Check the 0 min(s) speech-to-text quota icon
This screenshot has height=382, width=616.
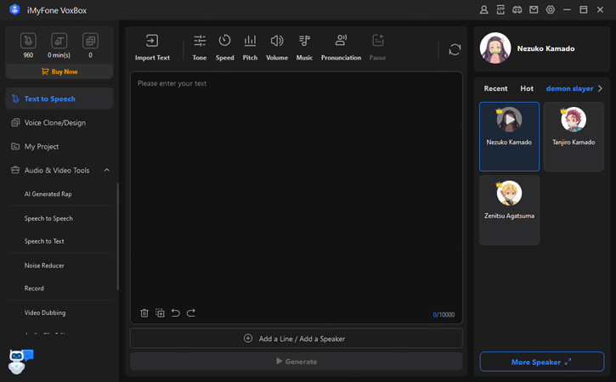[59, 41]
